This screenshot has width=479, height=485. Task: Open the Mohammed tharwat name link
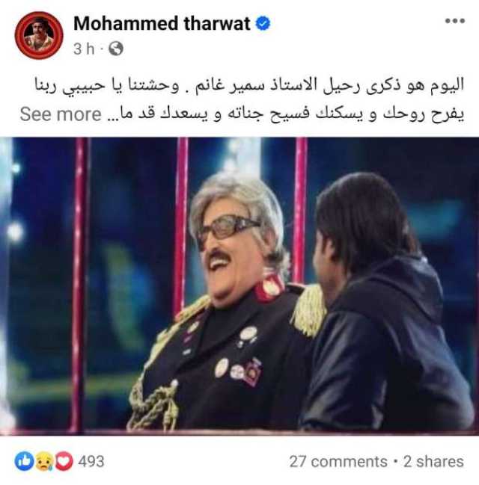(162, 24)
